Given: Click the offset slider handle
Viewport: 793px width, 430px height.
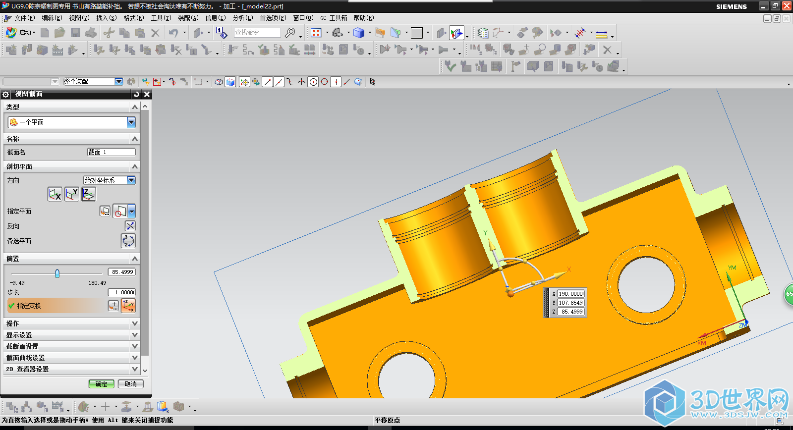Looking at the screenshot, I should [x=57, y=273].
